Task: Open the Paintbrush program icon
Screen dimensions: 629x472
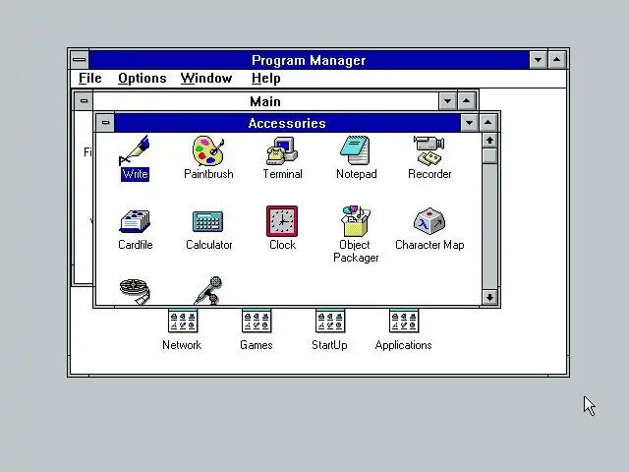Action: pyautogui.click(x=208, y=150)
